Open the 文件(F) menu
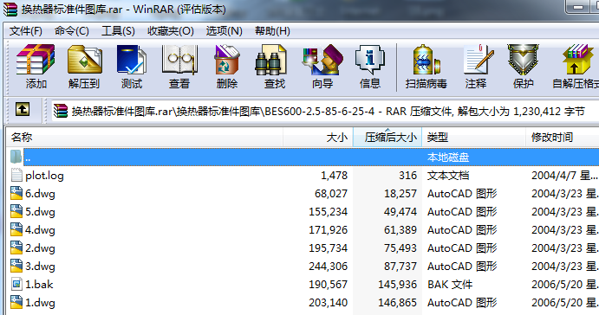This screenshot has width=599, height=315. (26, 31)
